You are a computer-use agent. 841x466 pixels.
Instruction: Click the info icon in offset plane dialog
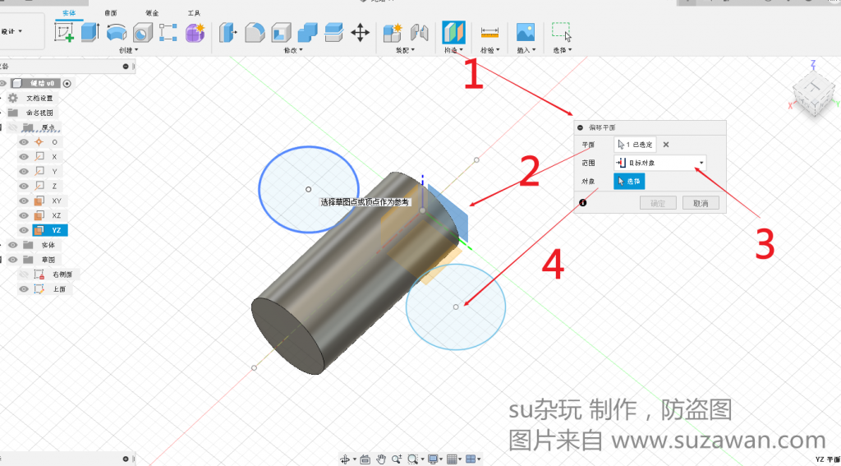coord(583,203)
